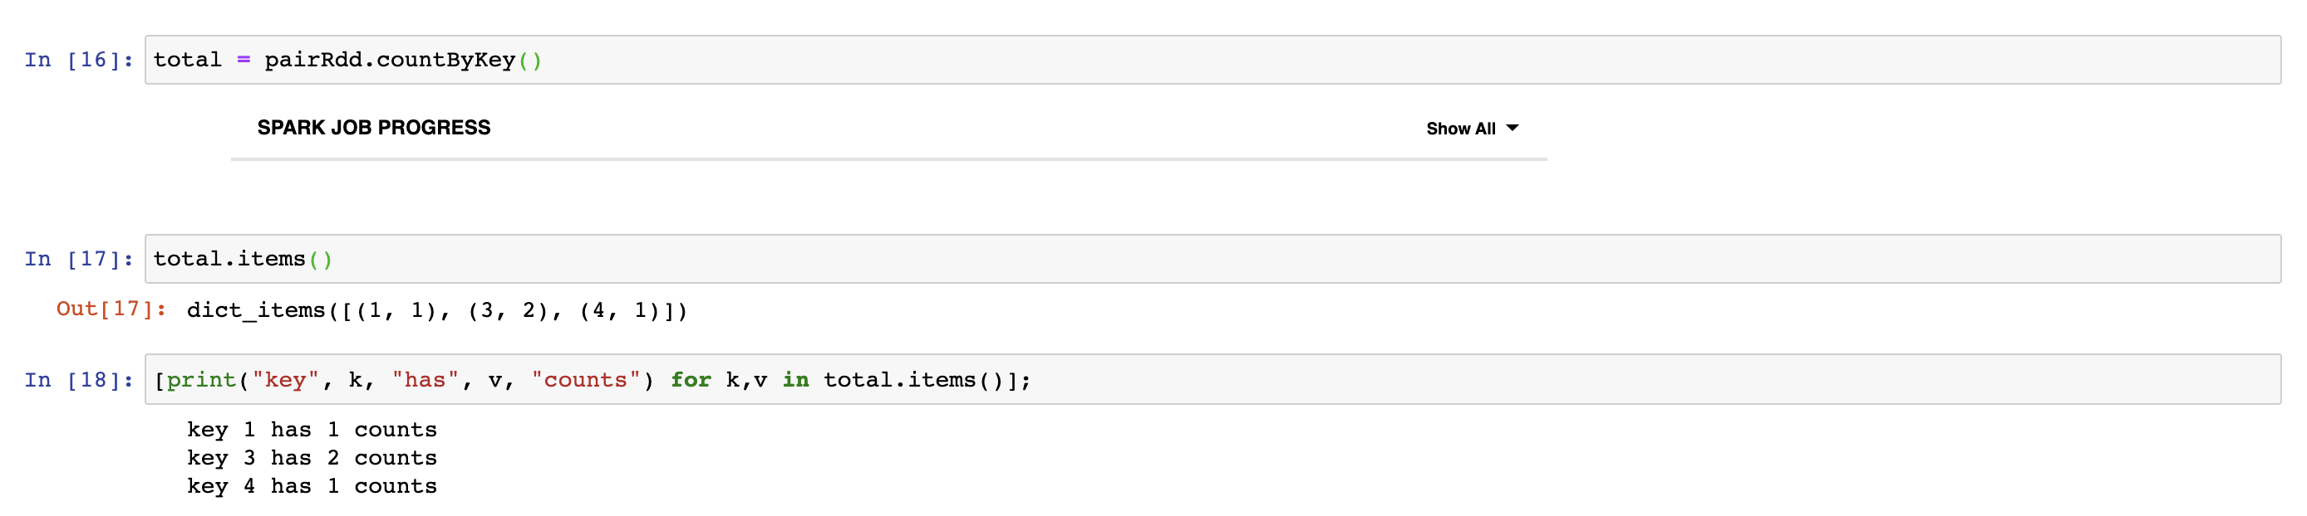
Task: Select the print list-comprehension code cell
Action: [x=1213, y=380]
